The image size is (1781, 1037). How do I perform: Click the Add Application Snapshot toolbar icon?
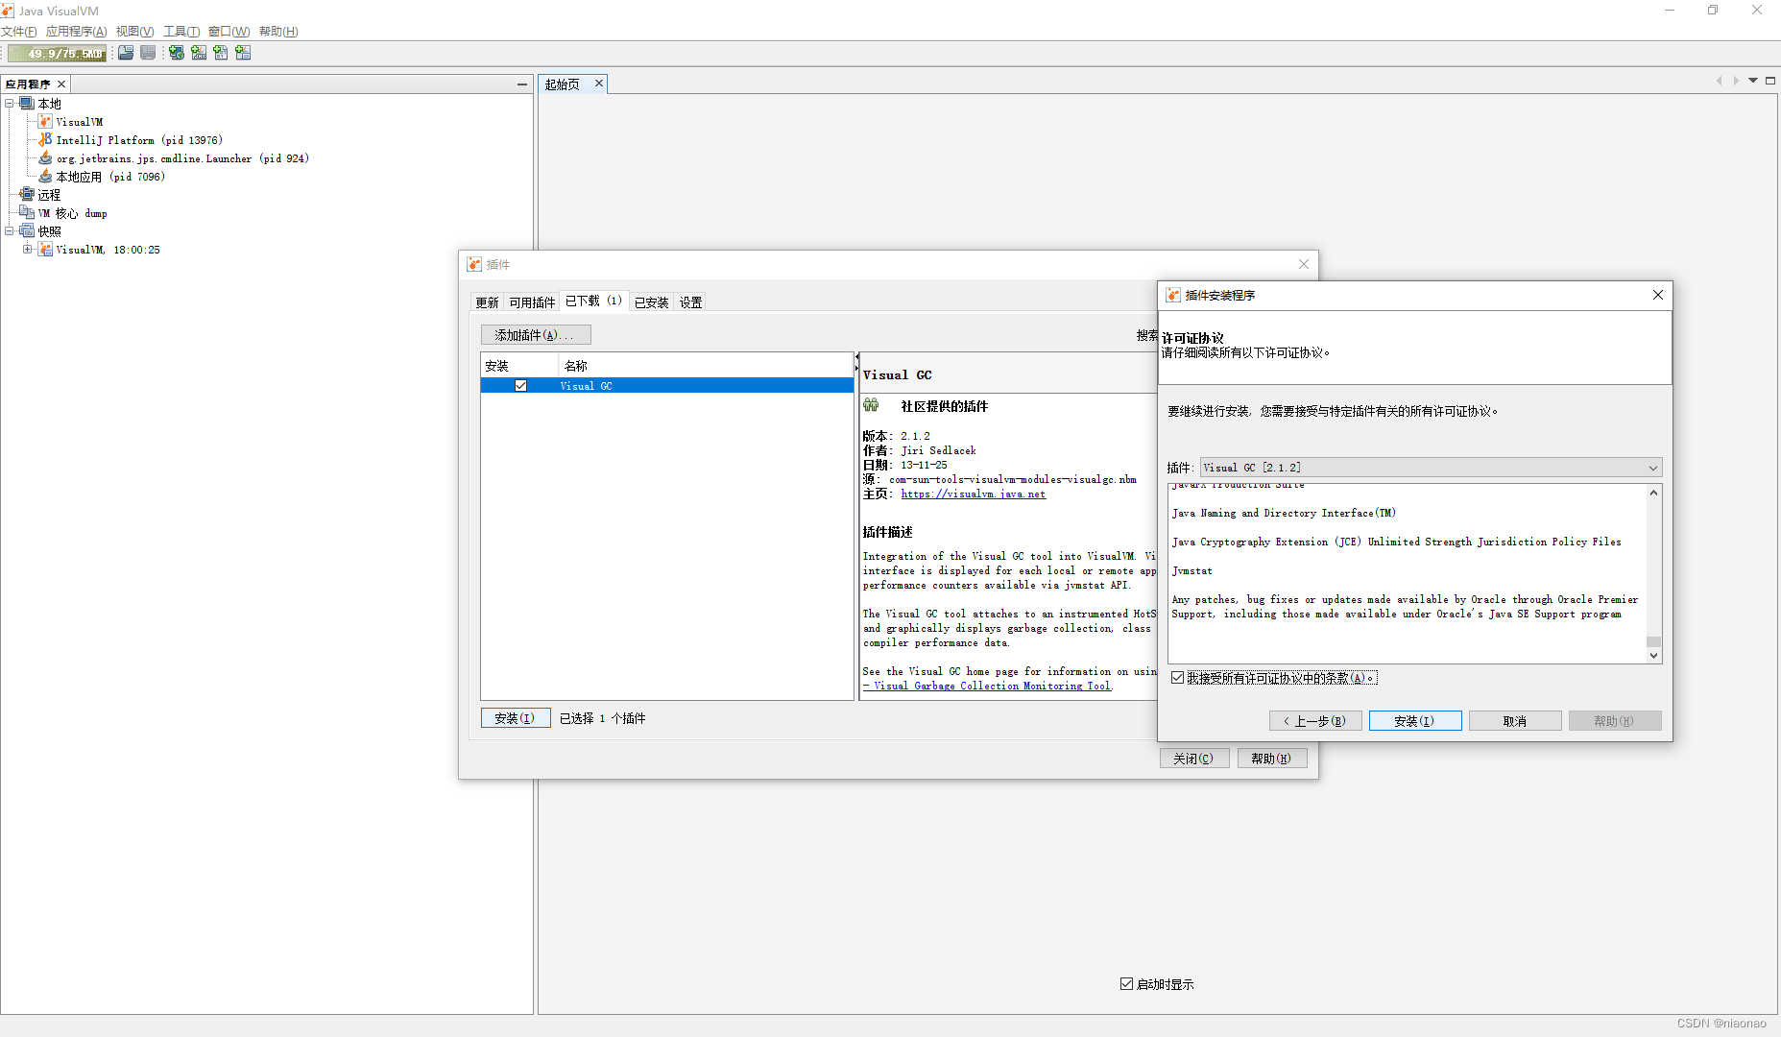(243, 53)
